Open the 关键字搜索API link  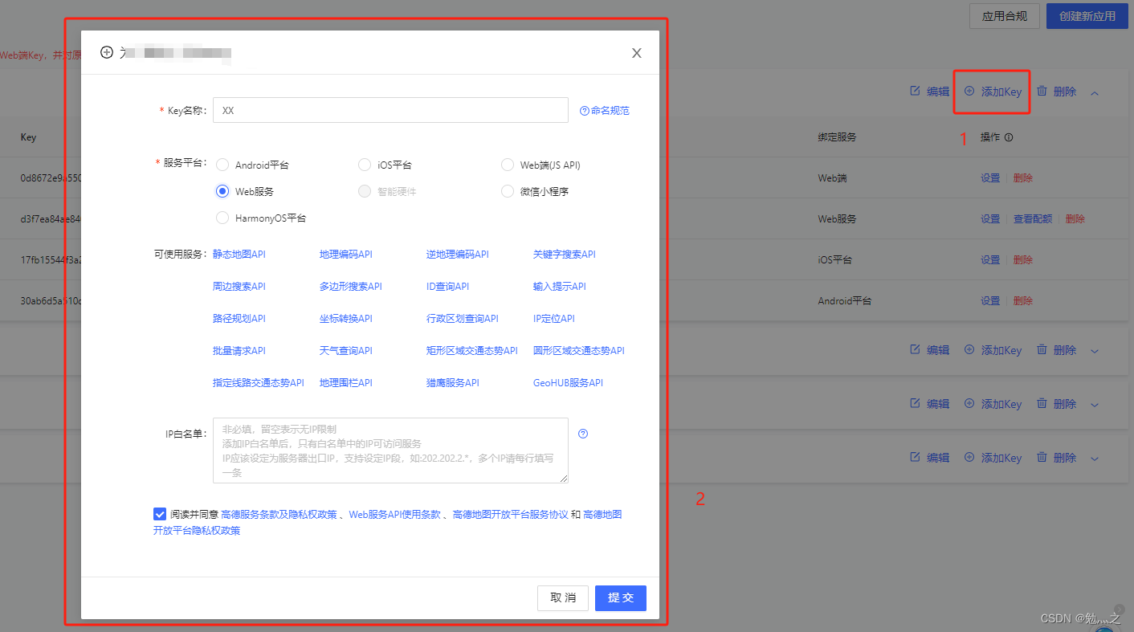coord(565,254)
